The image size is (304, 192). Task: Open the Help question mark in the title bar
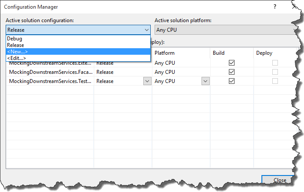pyautogui.click(x=275, y=7)
